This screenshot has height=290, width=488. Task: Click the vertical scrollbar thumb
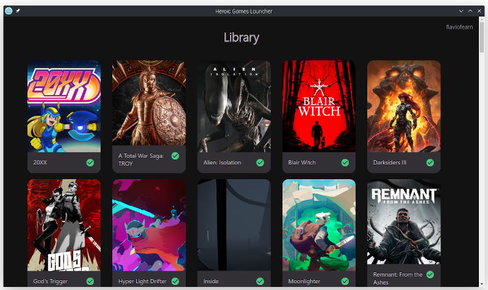click(x=482, y=37)
